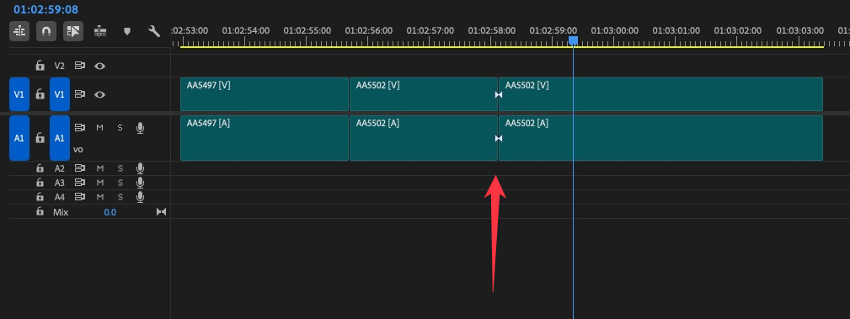Click ruler at 01:03:01:00
The height and width of the screenshot is (319, 850).
click(676, 31)
